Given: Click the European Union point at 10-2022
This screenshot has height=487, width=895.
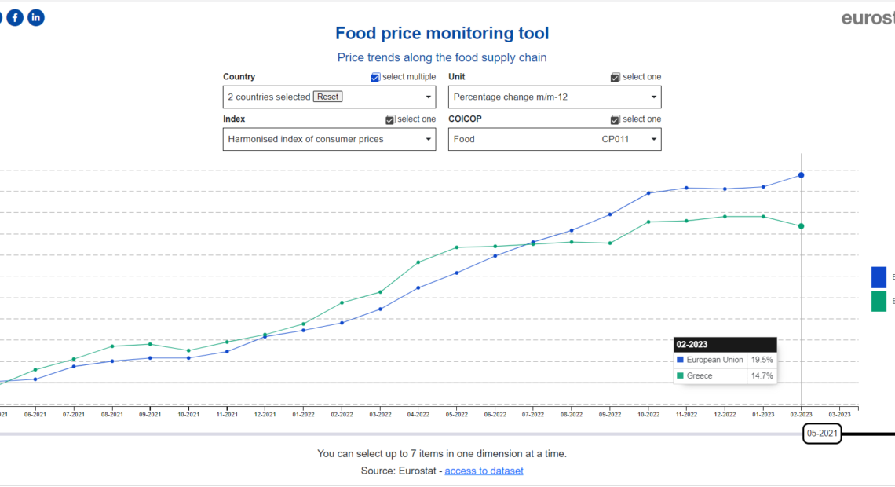Looking at the screenshot, I should [x=648, y=193].
